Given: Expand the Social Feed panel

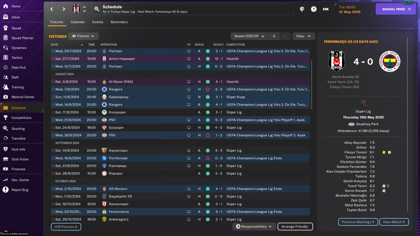Looking at the screenshot, I should coord(396,9).
